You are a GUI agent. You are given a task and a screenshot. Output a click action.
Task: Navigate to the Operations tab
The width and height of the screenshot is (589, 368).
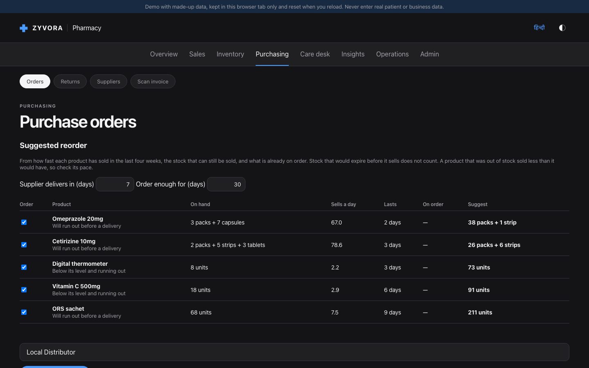[392, 54]
